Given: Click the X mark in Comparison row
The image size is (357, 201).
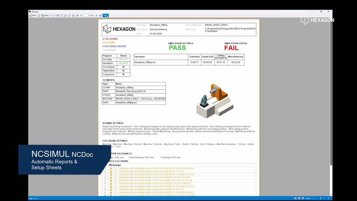Looking at the screenshot, I should click(123, 75).
